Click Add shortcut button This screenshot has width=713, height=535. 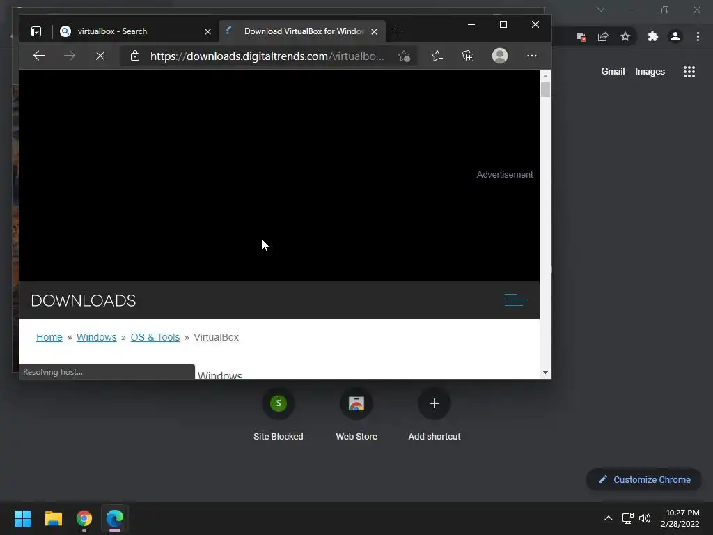click(434, 414)
